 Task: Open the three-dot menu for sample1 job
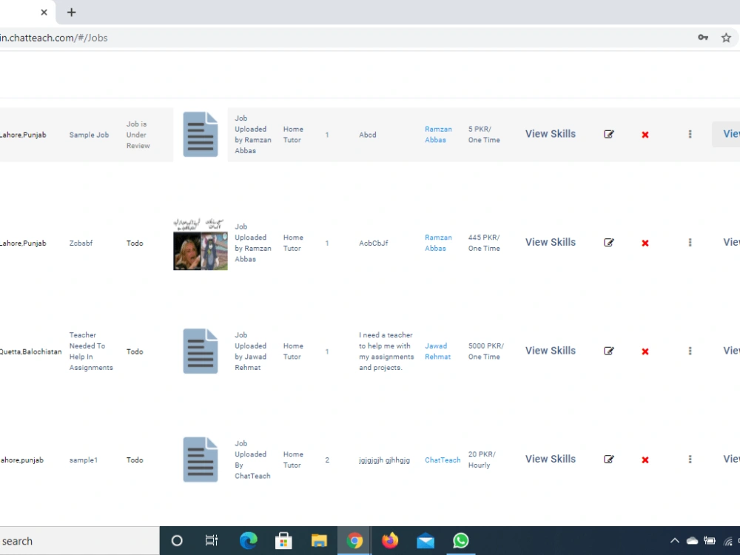pos(690,459)
